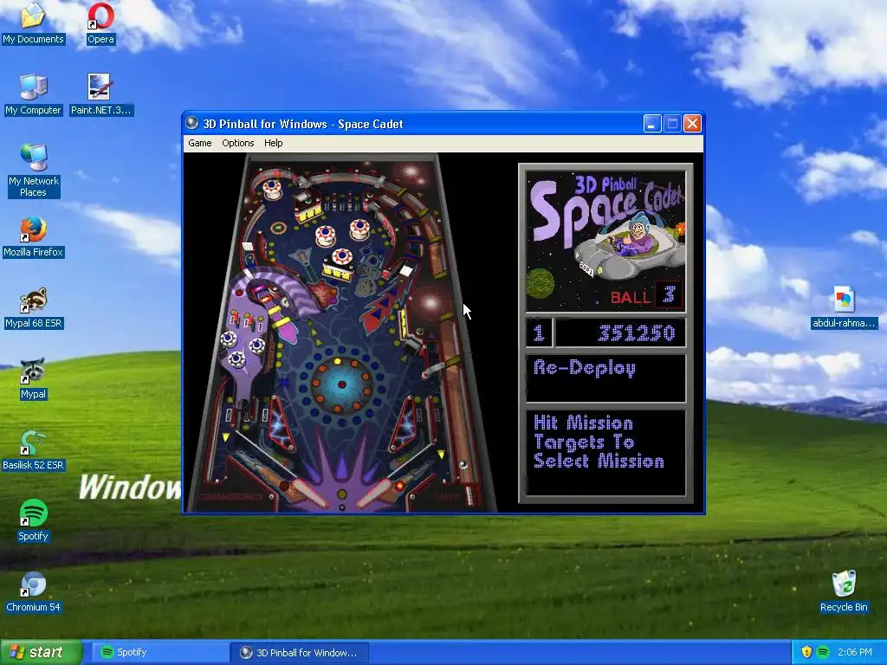Click the pinball window title bar icon

tap(192, 123)
